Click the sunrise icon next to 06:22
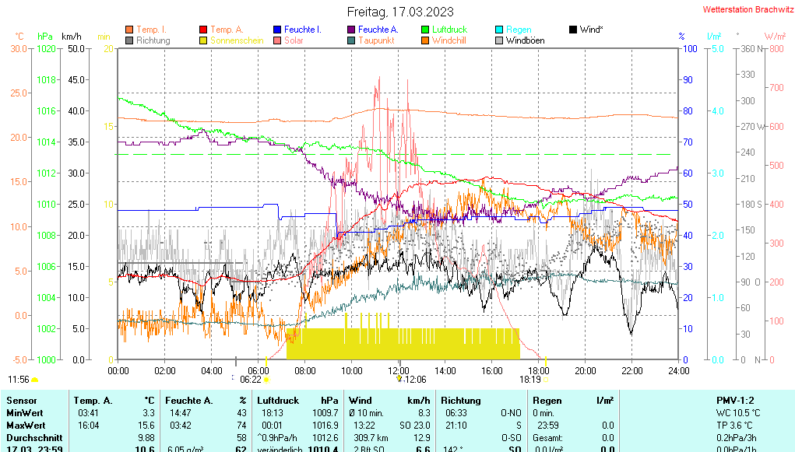Viewport: 795px width, 452px height. (x=267, y=380)
